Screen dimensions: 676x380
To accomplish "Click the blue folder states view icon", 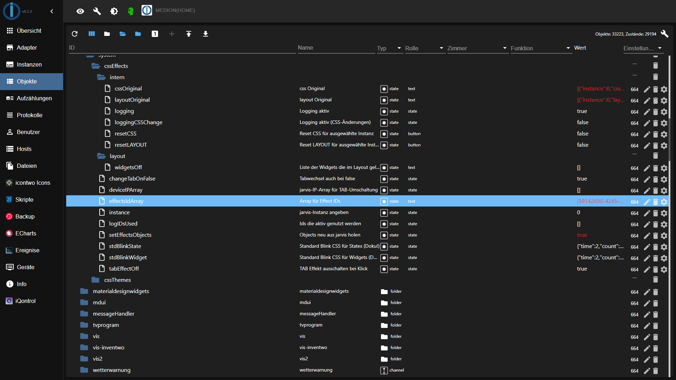I will 138,34.
